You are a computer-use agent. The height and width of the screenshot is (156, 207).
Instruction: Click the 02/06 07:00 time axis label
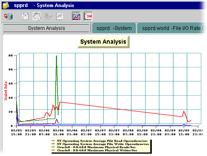pos(44,132)
